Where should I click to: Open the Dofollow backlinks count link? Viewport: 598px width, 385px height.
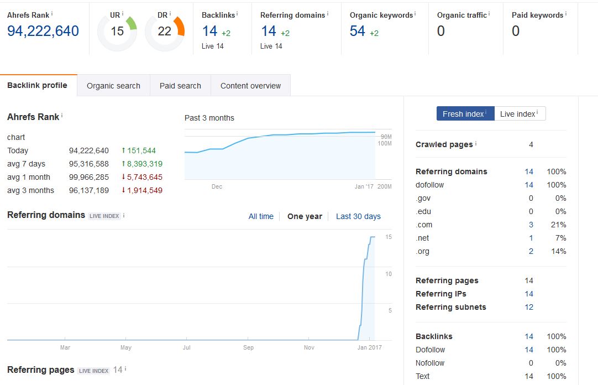click(x=528, y=350)
